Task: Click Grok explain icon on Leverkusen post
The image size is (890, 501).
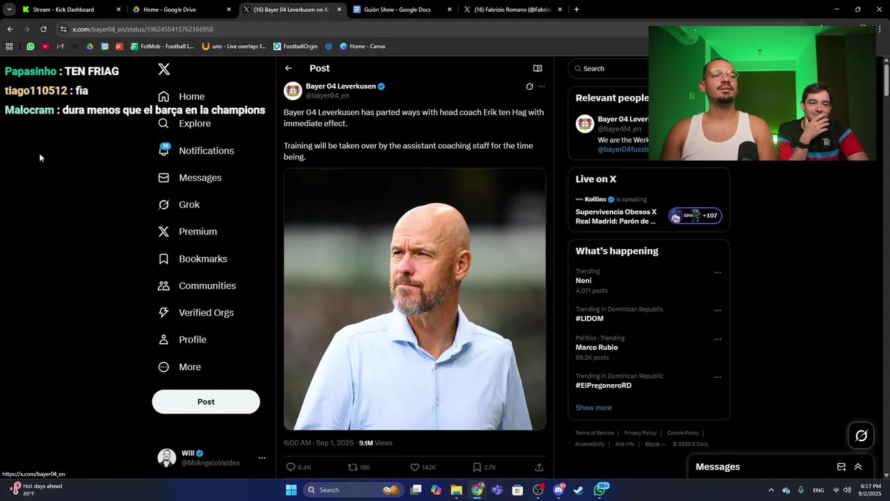Action: click(529, 86)
